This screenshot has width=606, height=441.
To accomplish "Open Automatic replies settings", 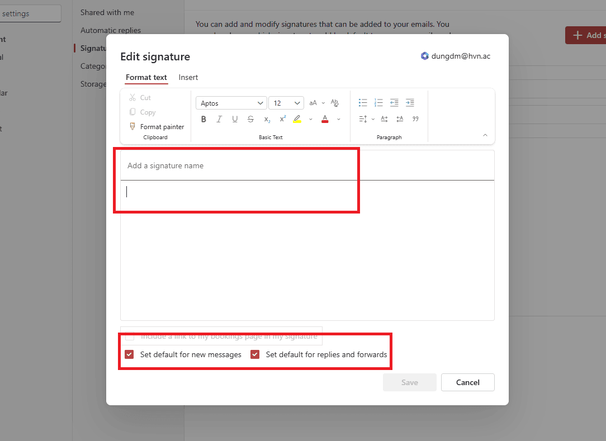I will pos(111,30).
